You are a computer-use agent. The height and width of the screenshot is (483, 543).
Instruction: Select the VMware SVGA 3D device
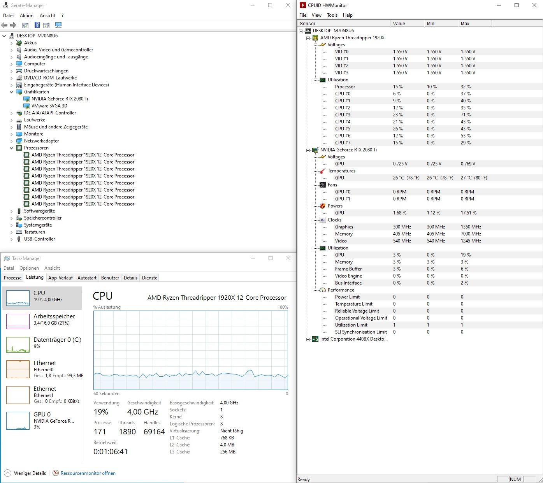click(x=49, y=106)
